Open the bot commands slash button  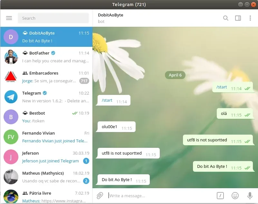[x=220, y=196]
